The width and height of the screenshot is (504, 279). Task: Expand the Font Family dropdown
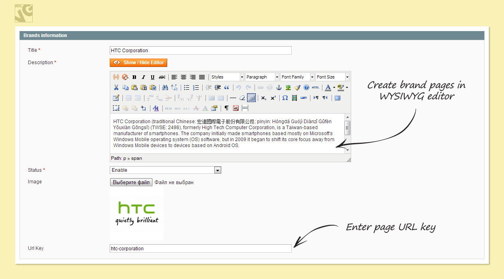(297, 77)
